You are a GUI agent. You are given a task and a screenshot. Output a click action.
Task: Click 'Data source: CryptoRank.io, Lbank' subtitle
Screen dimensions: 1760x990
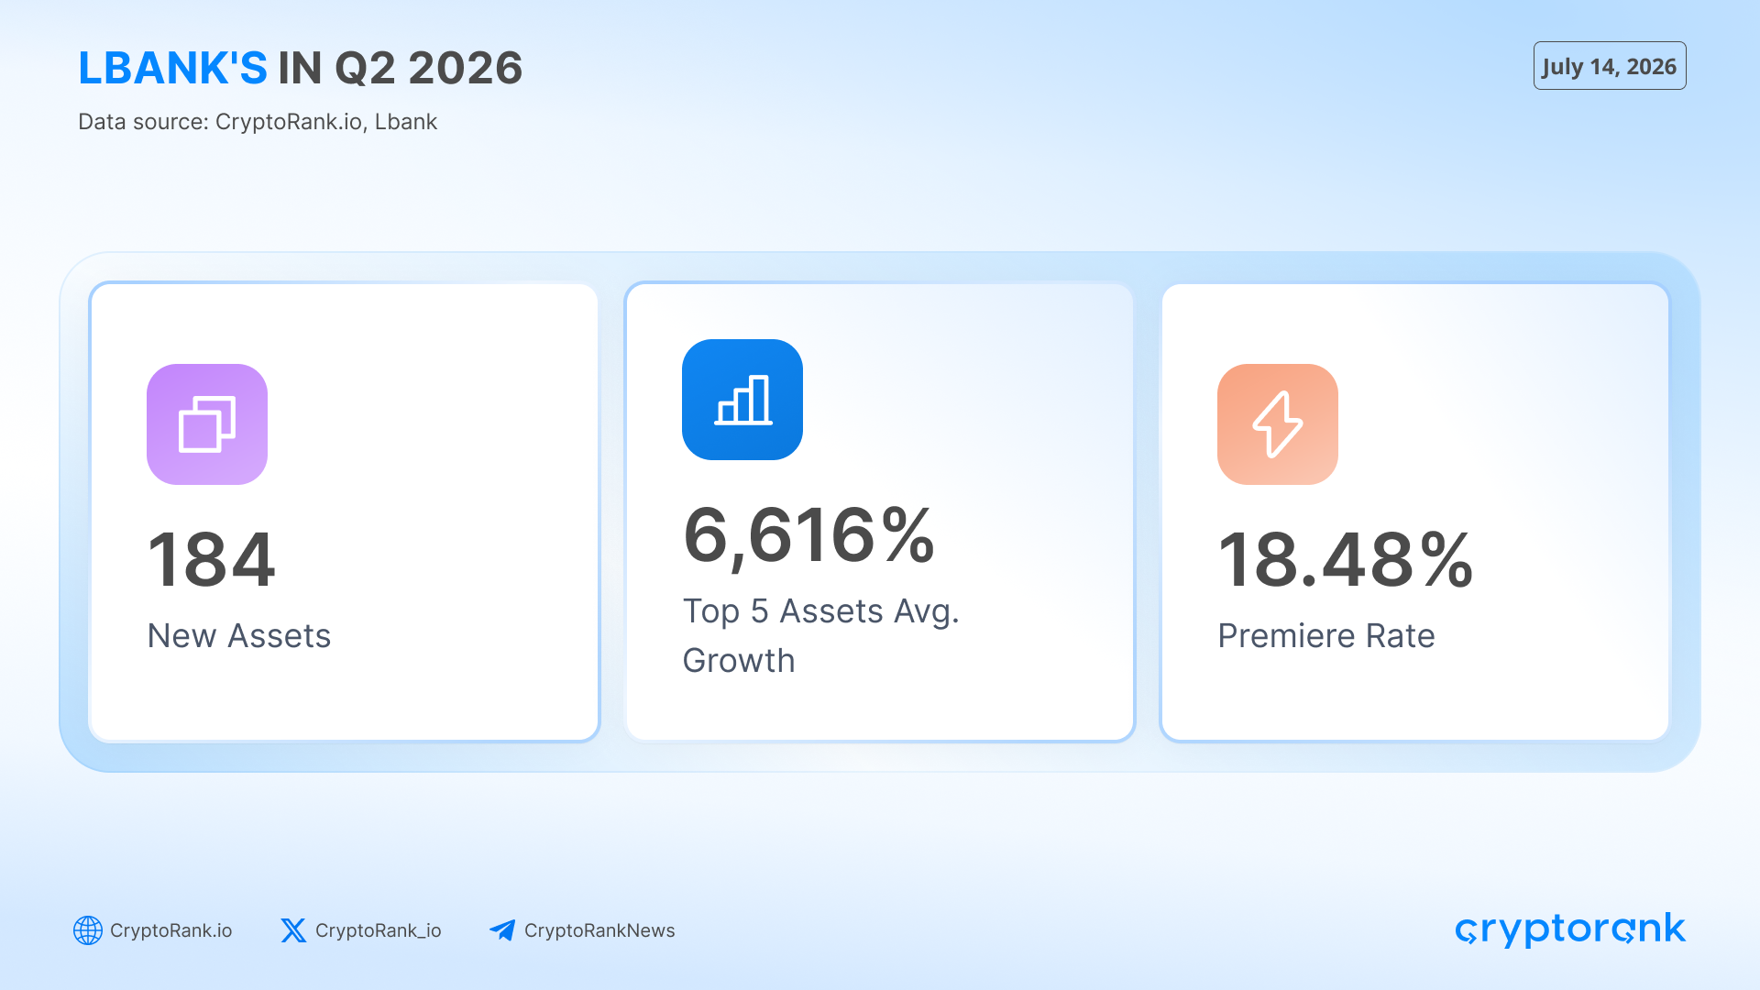258,122
